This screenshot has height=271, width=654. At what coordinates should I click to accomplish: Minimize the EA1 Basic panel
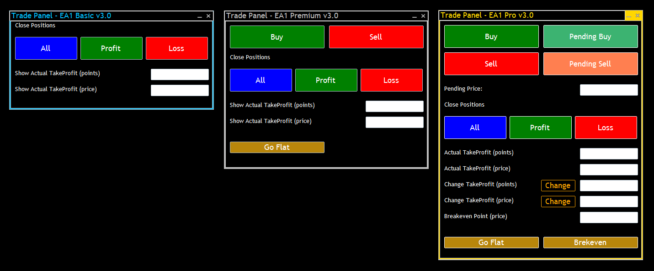[x=200, y=16]
